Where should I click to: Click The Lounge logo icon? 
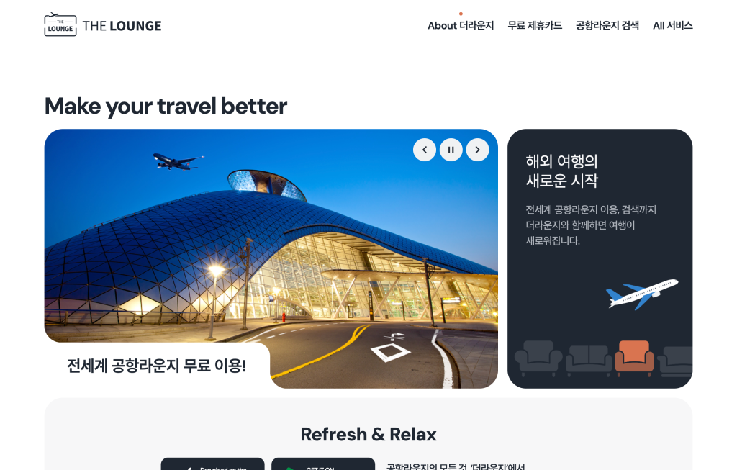pos(60,24)
